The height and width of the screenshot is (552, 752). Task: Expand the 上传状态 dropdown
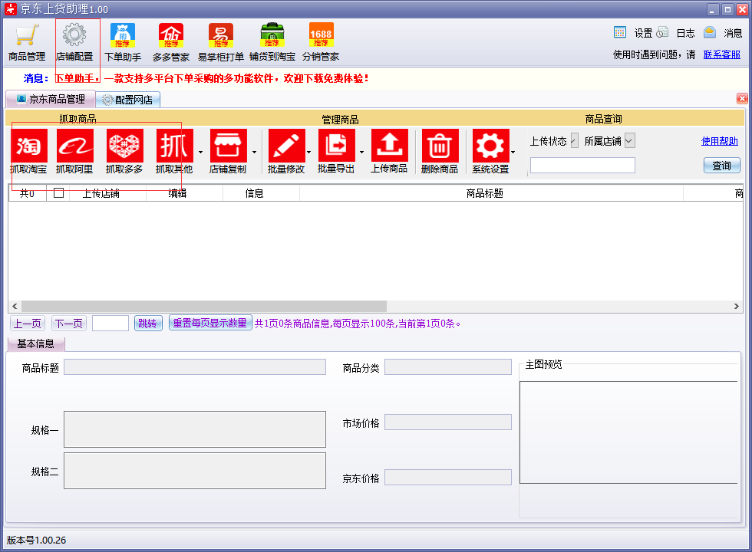[574, 141]
